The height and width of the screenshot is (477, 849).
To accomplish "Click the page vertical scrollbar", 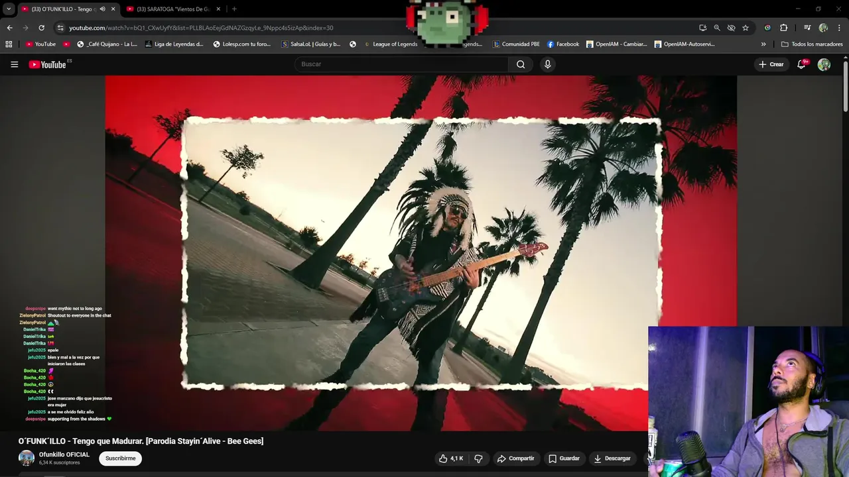I will 846,86.
